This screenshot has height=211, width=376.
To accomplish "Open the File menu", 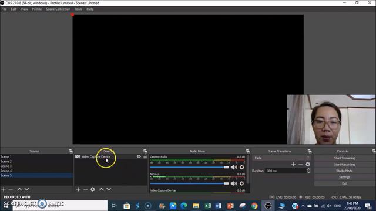I will 4,9.
